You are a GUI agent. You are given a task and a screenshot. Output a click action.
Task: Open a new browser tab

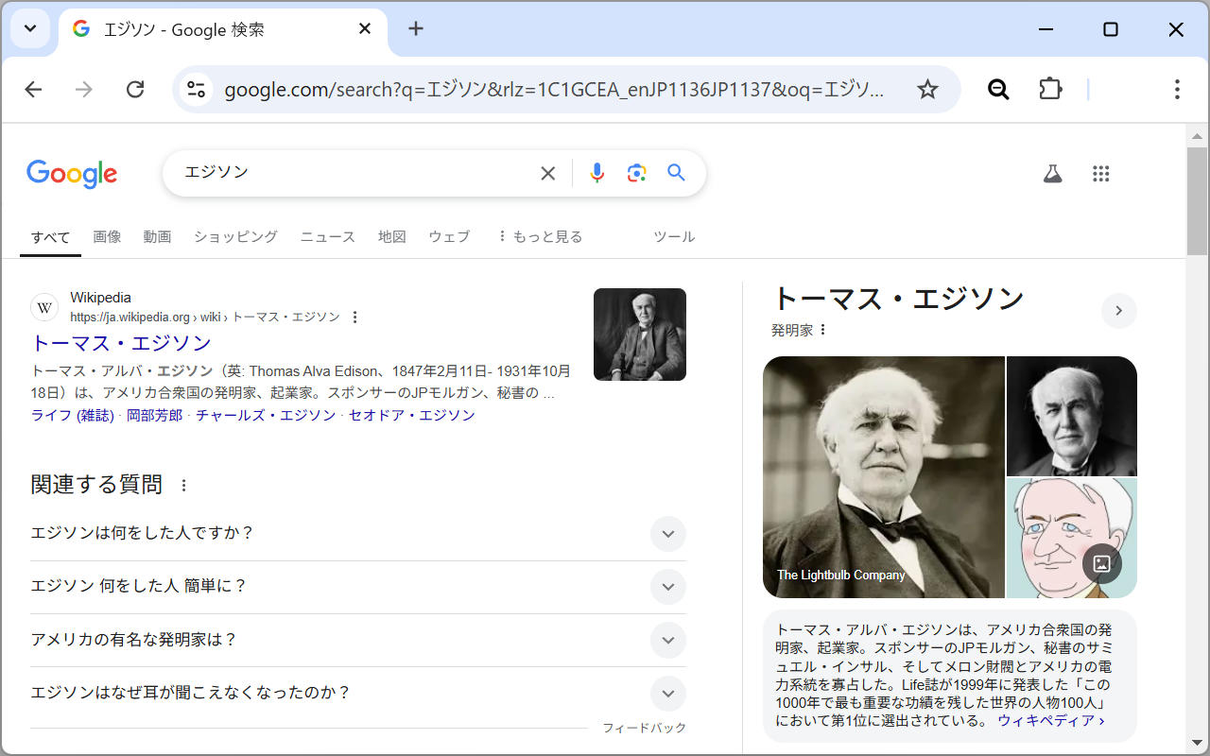(416, 29)
